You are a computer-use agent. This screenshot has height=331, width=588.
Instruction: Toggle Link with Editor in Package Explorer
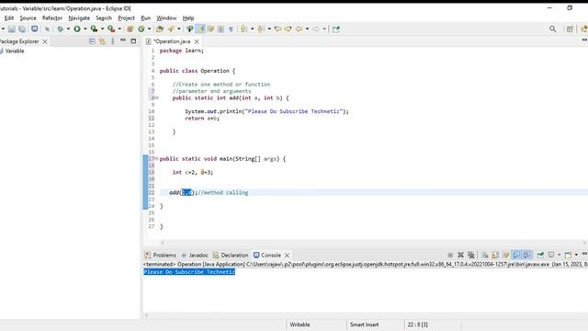102,41
